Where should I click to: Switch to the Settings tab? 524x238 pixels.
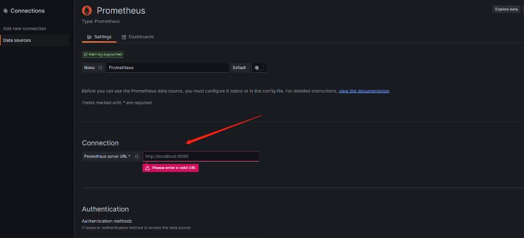(99, 37)
